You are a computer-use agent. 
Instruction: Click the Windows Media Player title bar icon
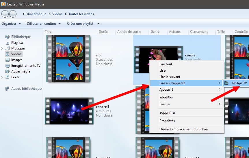coord(3,4)
